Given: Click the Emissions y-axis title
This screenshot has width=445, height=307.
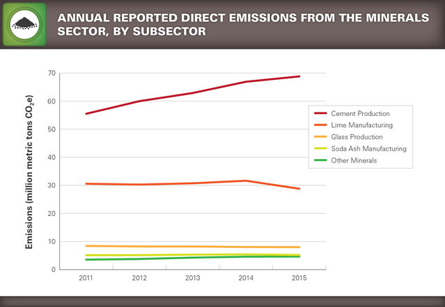Looking at the screenshot, I should click(x=29, y=170).
